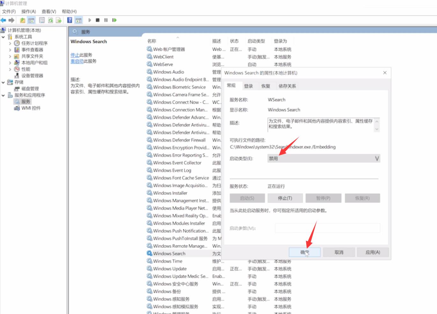Open 磁盘管理 in the tree

tap(30, 89)
